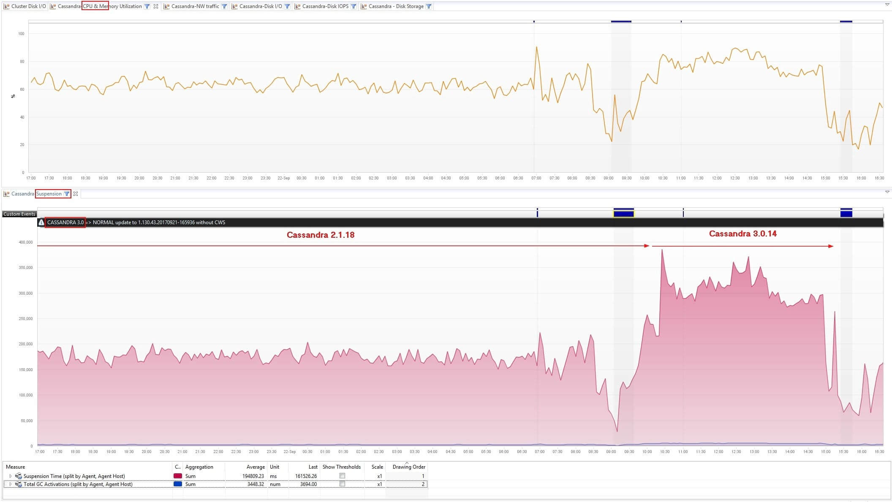
Task: Click the Total GC Activations measure name
Action: tap(78, 484)
